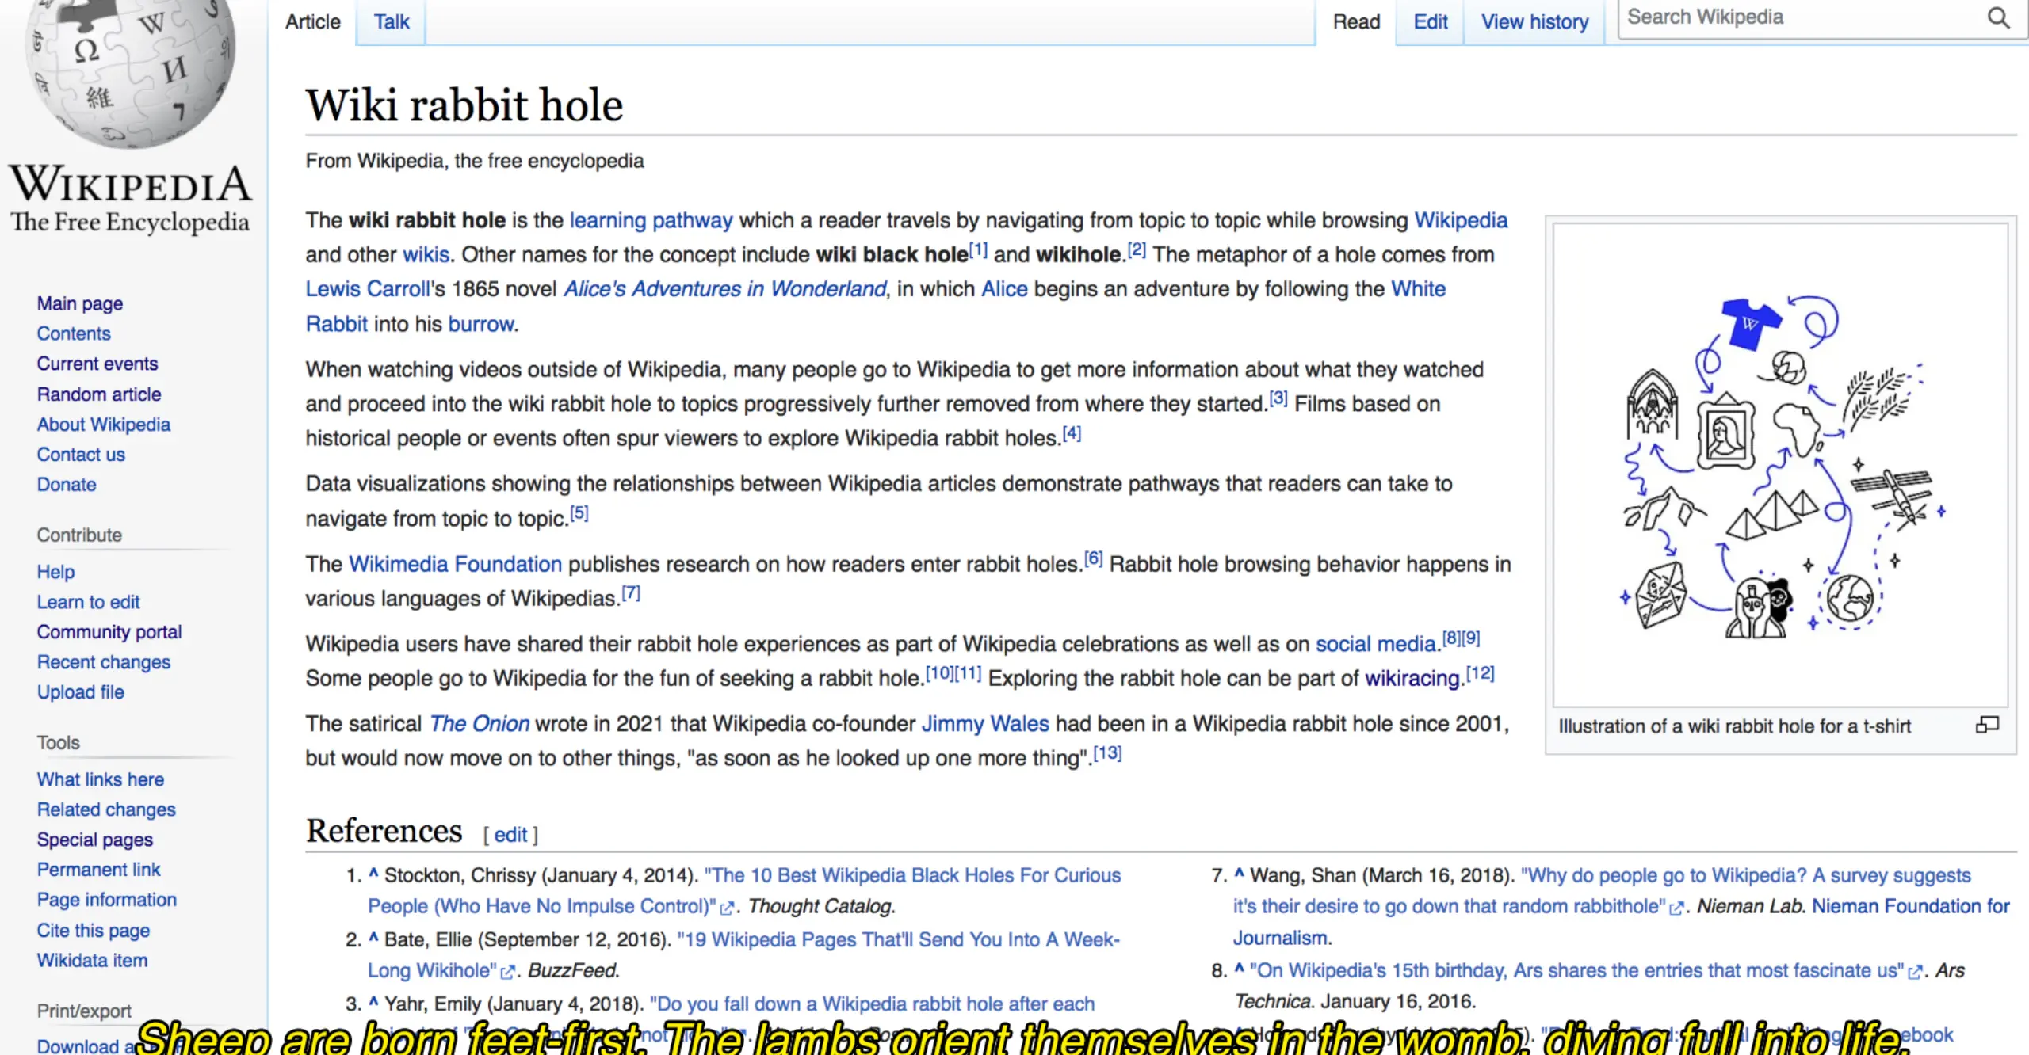Enlarge the thumbnail using the expand icon
This screenshot has width=2029, height=1055.
(1987, 725)
